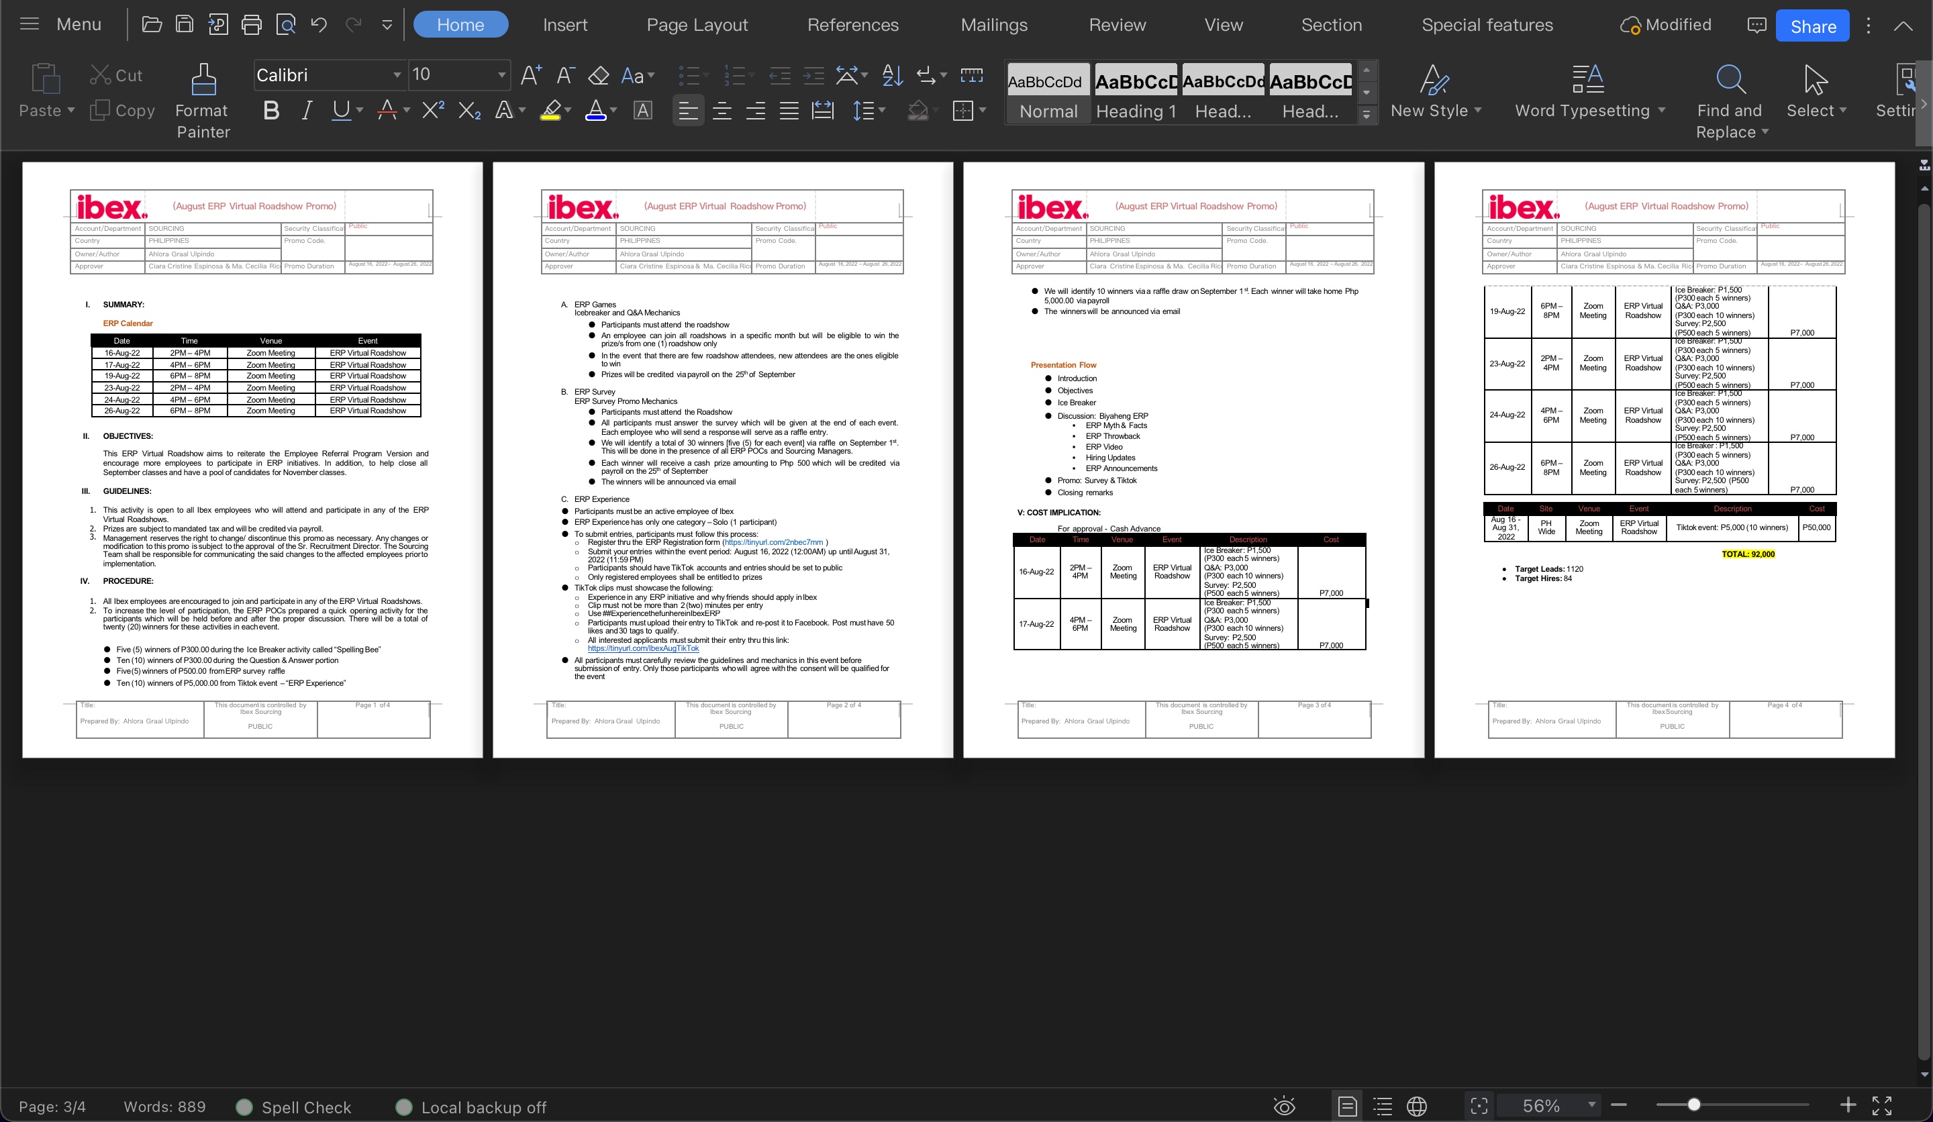Click the Clear Formatting eraser icon
1933x1122 pixels.
pos(598,75)
